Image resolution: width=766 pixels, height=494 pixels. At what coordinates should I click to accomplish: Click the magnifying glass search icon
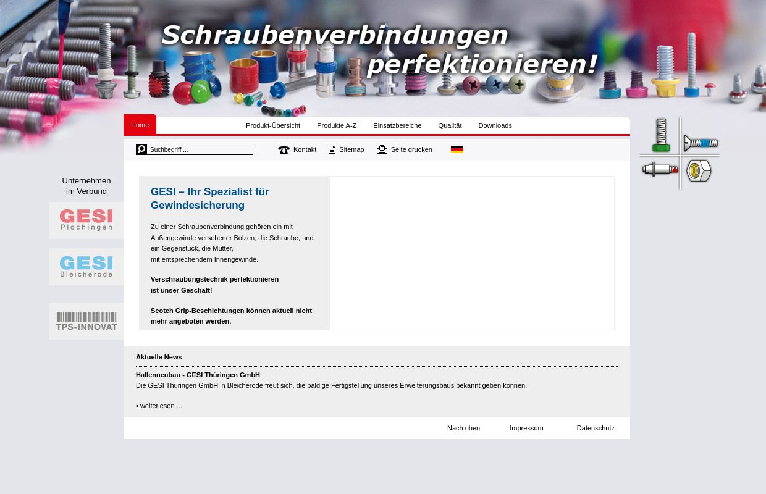[141, 149]
